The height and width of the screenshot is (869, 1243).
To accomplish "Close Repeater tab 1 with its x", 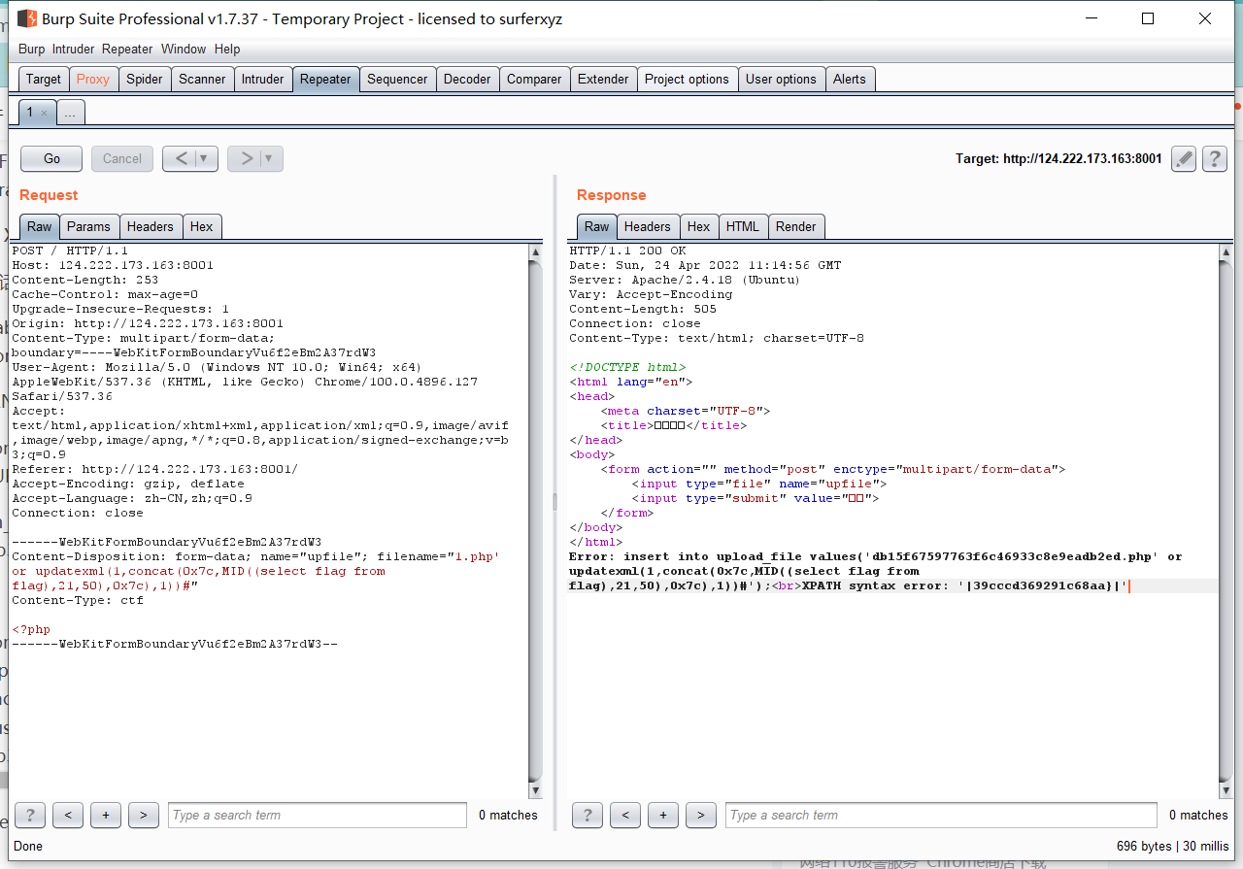I will [x=44, y=114].
